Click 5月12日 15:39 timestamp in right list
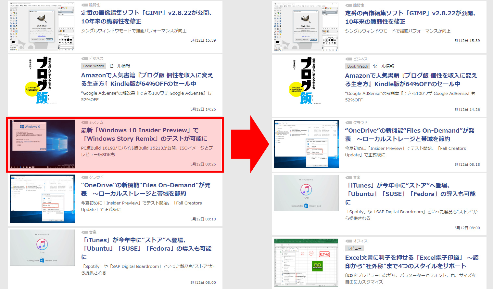 click(467, 41)
